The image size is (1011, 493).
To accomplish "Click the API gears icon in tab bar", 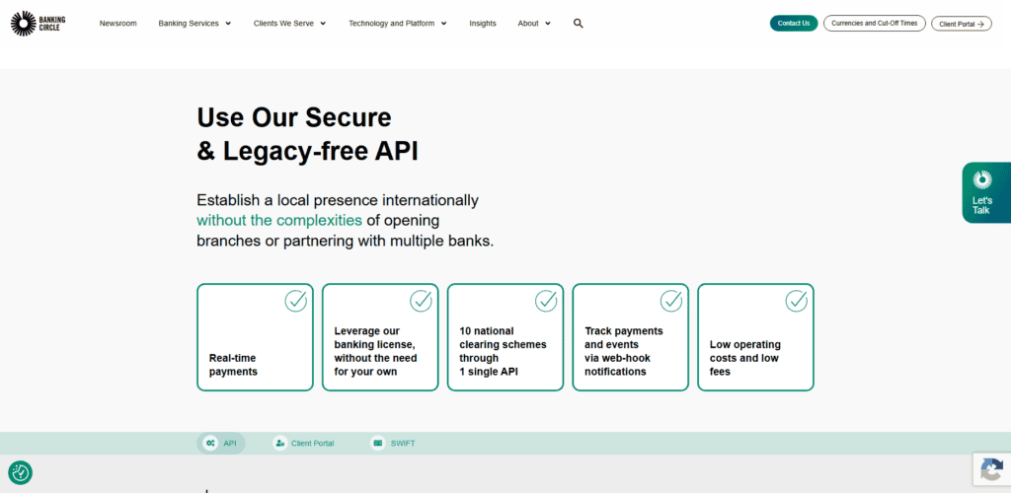I will (210, 444).
